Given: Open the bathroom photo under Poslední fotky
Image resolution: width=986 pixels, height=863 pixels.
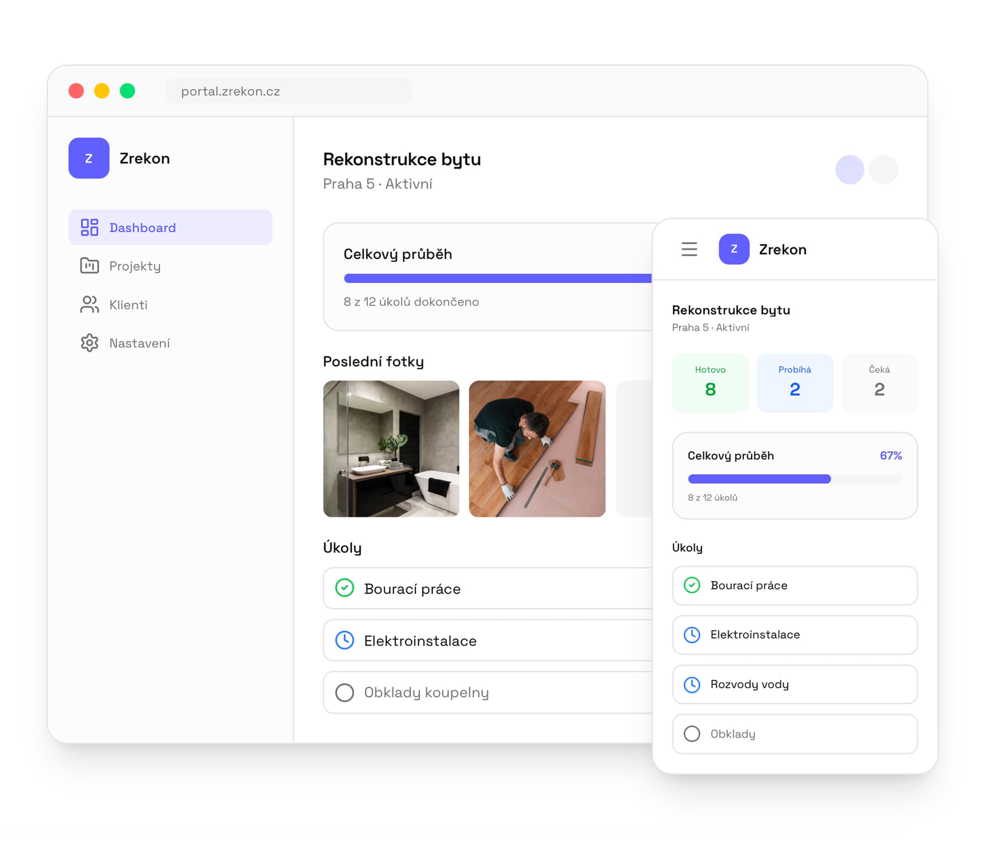Looking at the screenshot, I should tap(391, 448).
